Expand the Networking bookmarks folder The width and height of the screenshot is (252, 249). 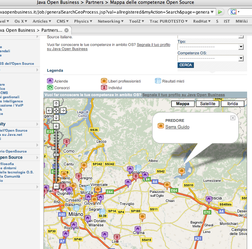(x=111, y=21)
